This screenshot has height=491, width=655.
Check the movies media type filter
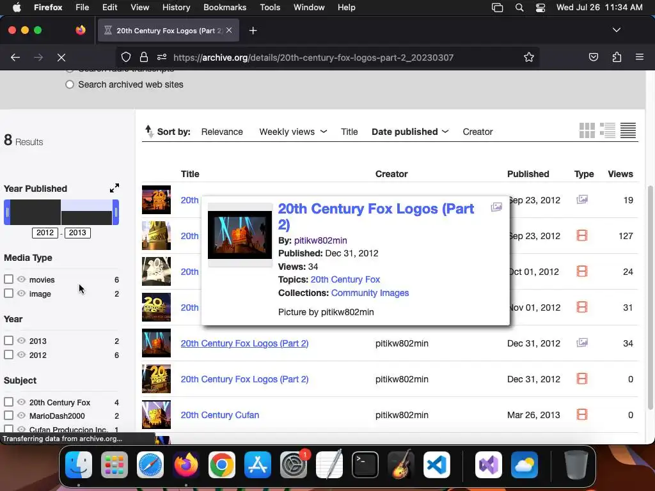coord(8,279)
